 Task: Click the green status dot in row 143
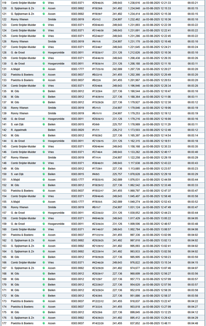(44, 135)
